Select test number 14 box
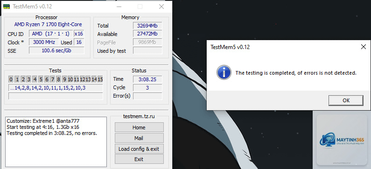371x169 pixels. [x=94, y=79]
